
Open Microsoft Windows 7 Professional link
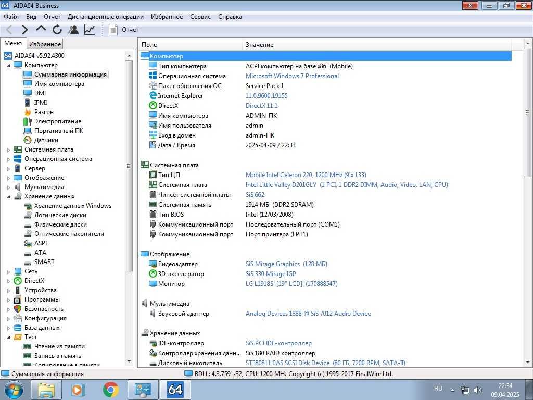[x=293, y=76]
